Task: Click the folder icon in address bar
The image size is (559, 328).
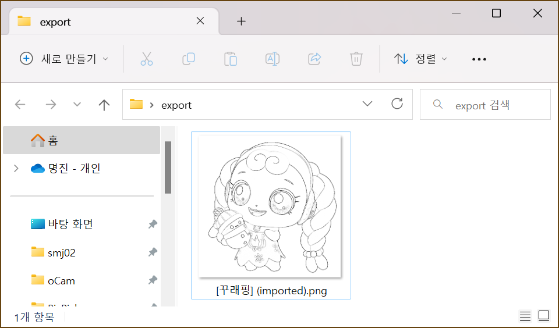Action: 136,104
